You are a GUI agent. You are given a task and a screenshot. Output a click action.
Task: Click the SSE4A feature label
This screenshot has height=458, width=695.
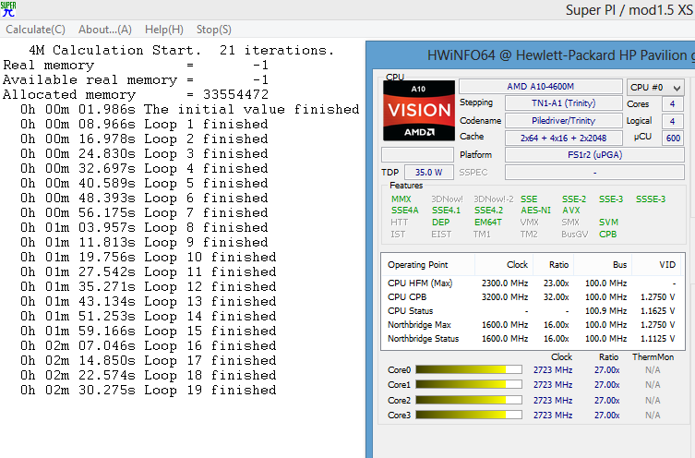coord(404,211)
